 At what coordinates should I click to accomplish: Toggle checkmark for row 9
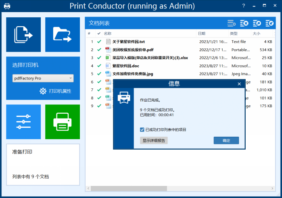point(99,106)
